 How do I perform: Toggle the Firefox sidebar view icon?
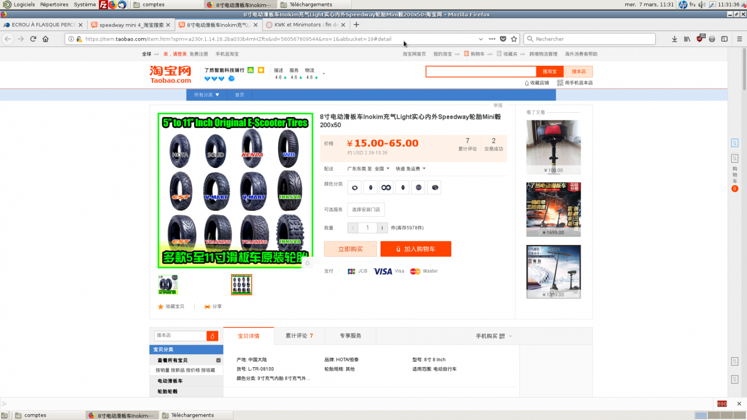[x=725, y=39]
